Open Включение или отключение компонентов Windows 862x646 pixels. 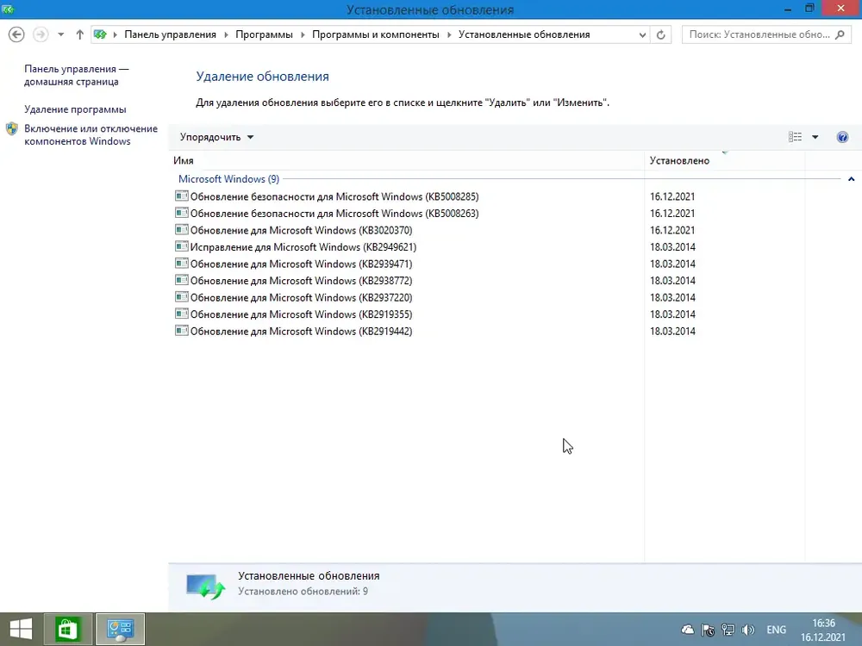click(91, 134)
